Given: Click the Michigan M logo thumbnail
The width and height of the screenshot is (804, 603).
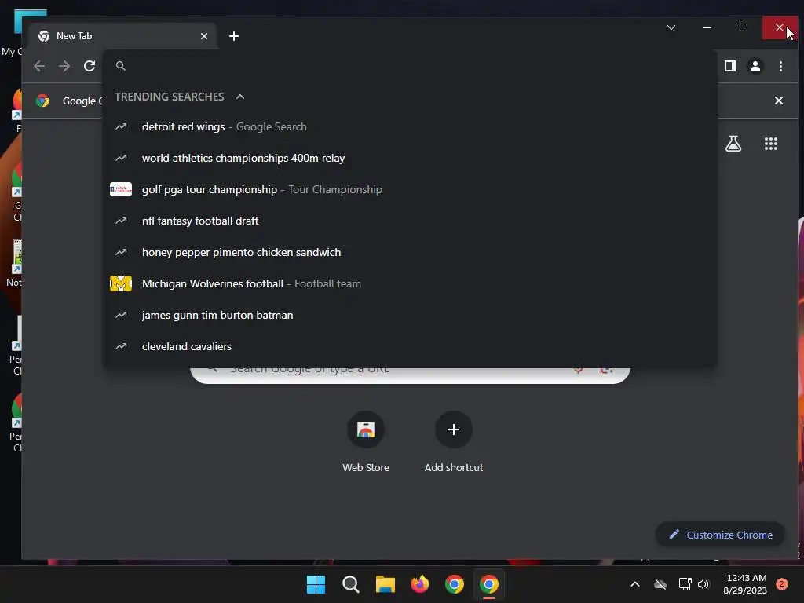Looking at the screenshot, I should [x=121, y=283].
